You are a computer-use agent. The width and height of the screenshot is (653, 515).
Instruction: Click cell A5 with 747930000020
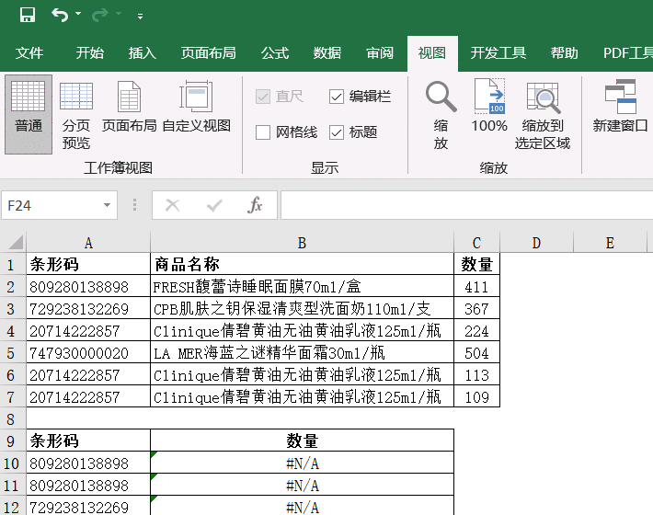[88, 353]
